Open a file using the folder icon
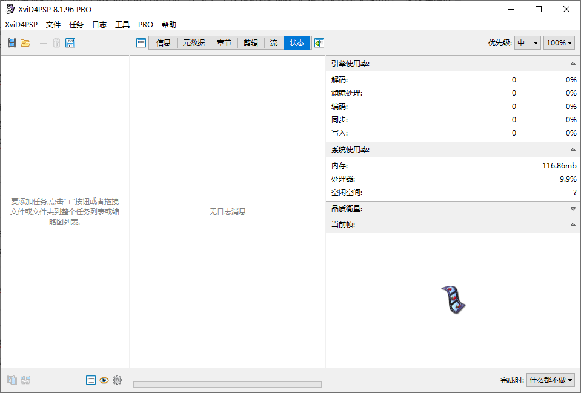The image size is (581, 393). (25, 42)
